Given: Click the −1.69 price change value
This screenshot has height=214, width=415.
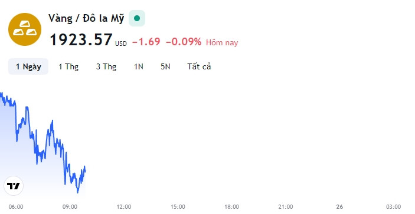Looking at the screenshot, I should point(146,42).
